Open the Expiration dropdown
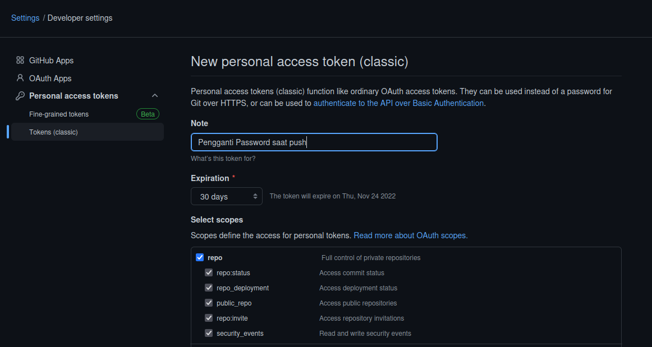This screenshot has height=347, width=652. 227,196
